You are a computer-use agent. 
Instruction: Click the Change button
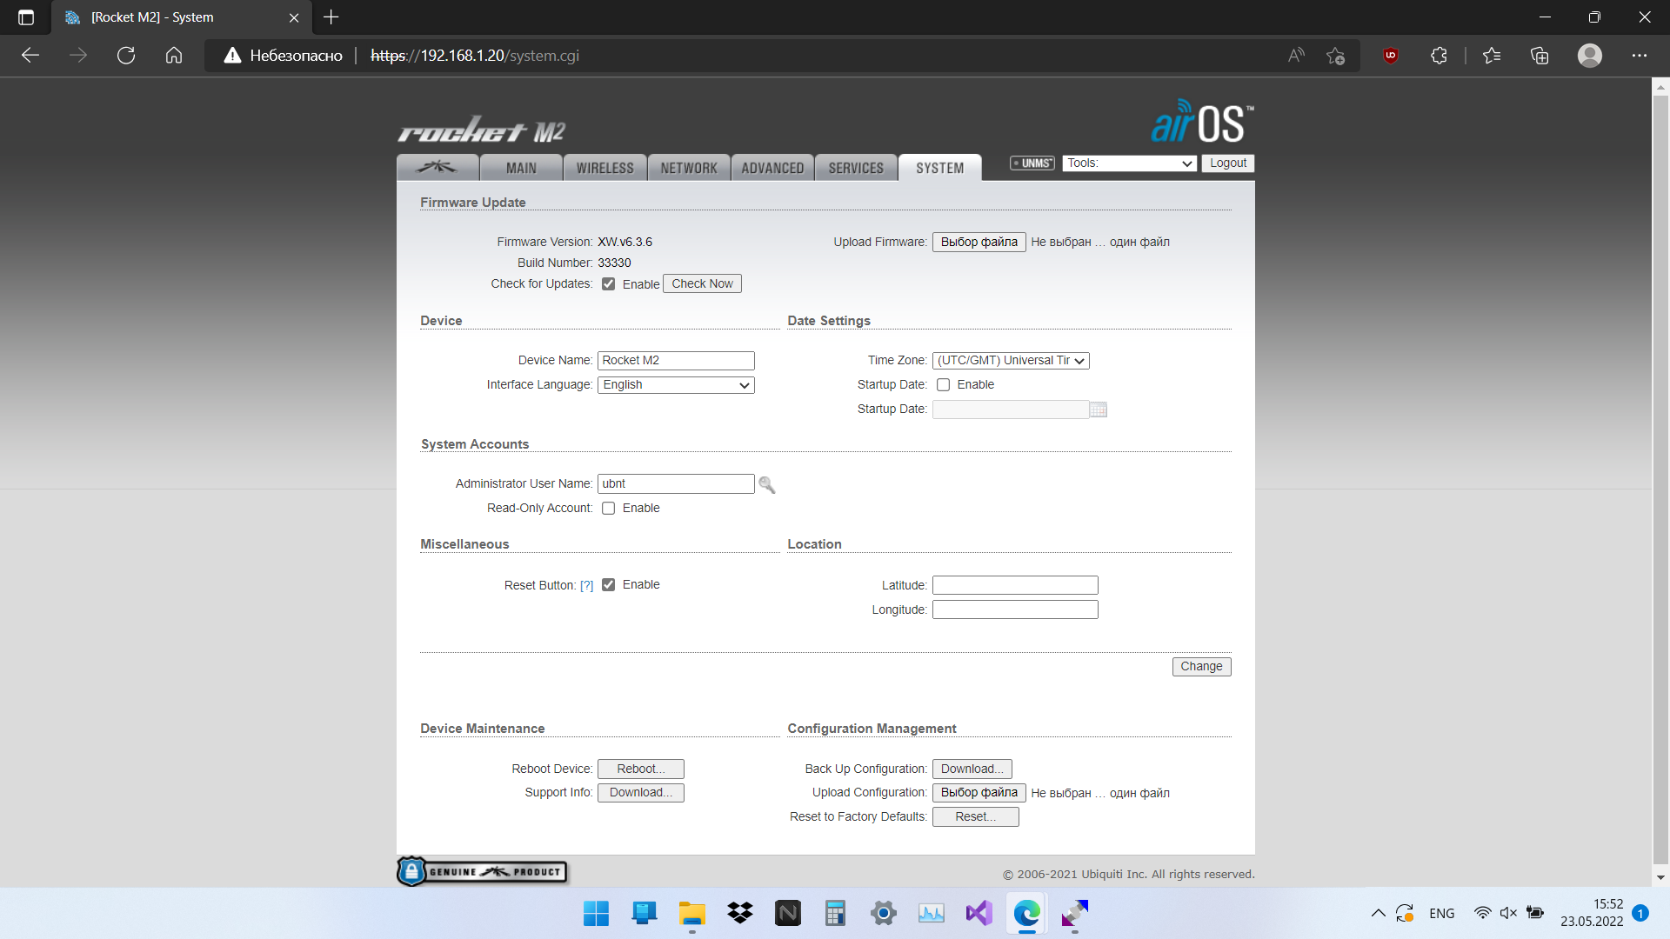tap(1201, 666)
